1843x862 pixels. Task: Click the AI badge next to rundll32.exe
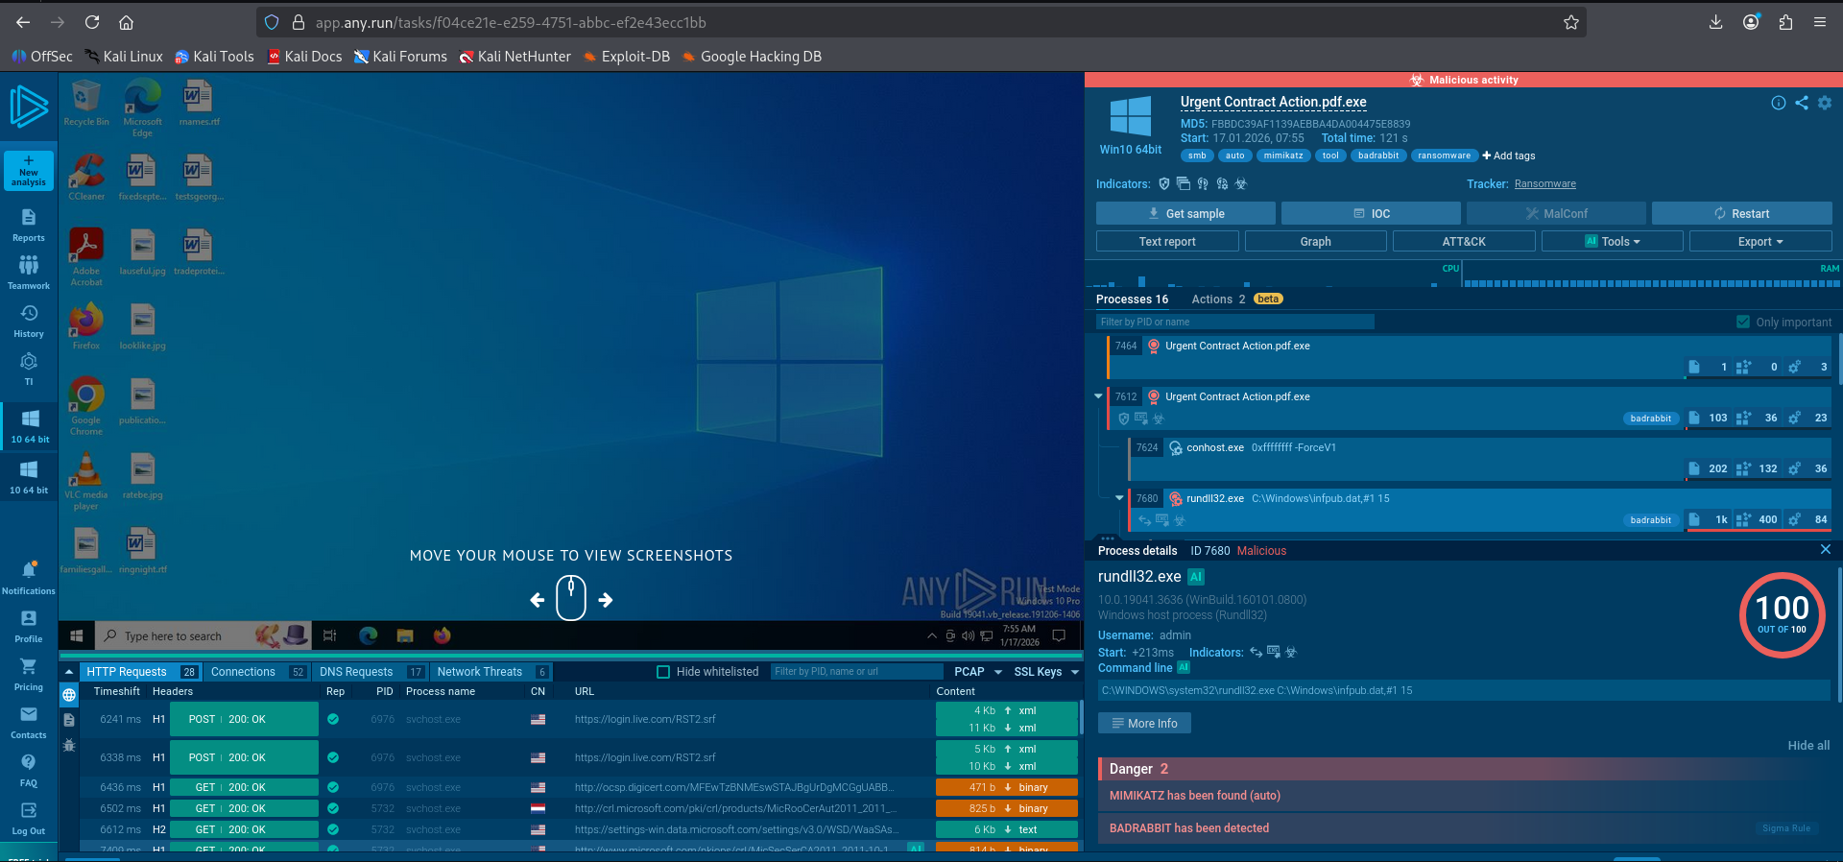[1196, 577]
